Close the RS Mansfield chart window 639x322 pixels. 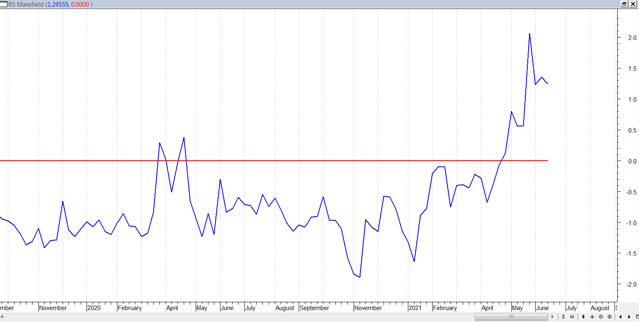point(634,4)
